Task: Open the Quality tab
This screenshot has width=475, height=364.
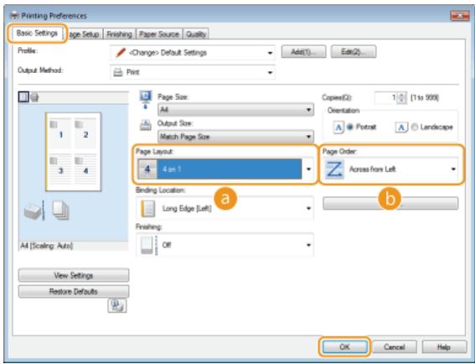Action: click(196, 34)
